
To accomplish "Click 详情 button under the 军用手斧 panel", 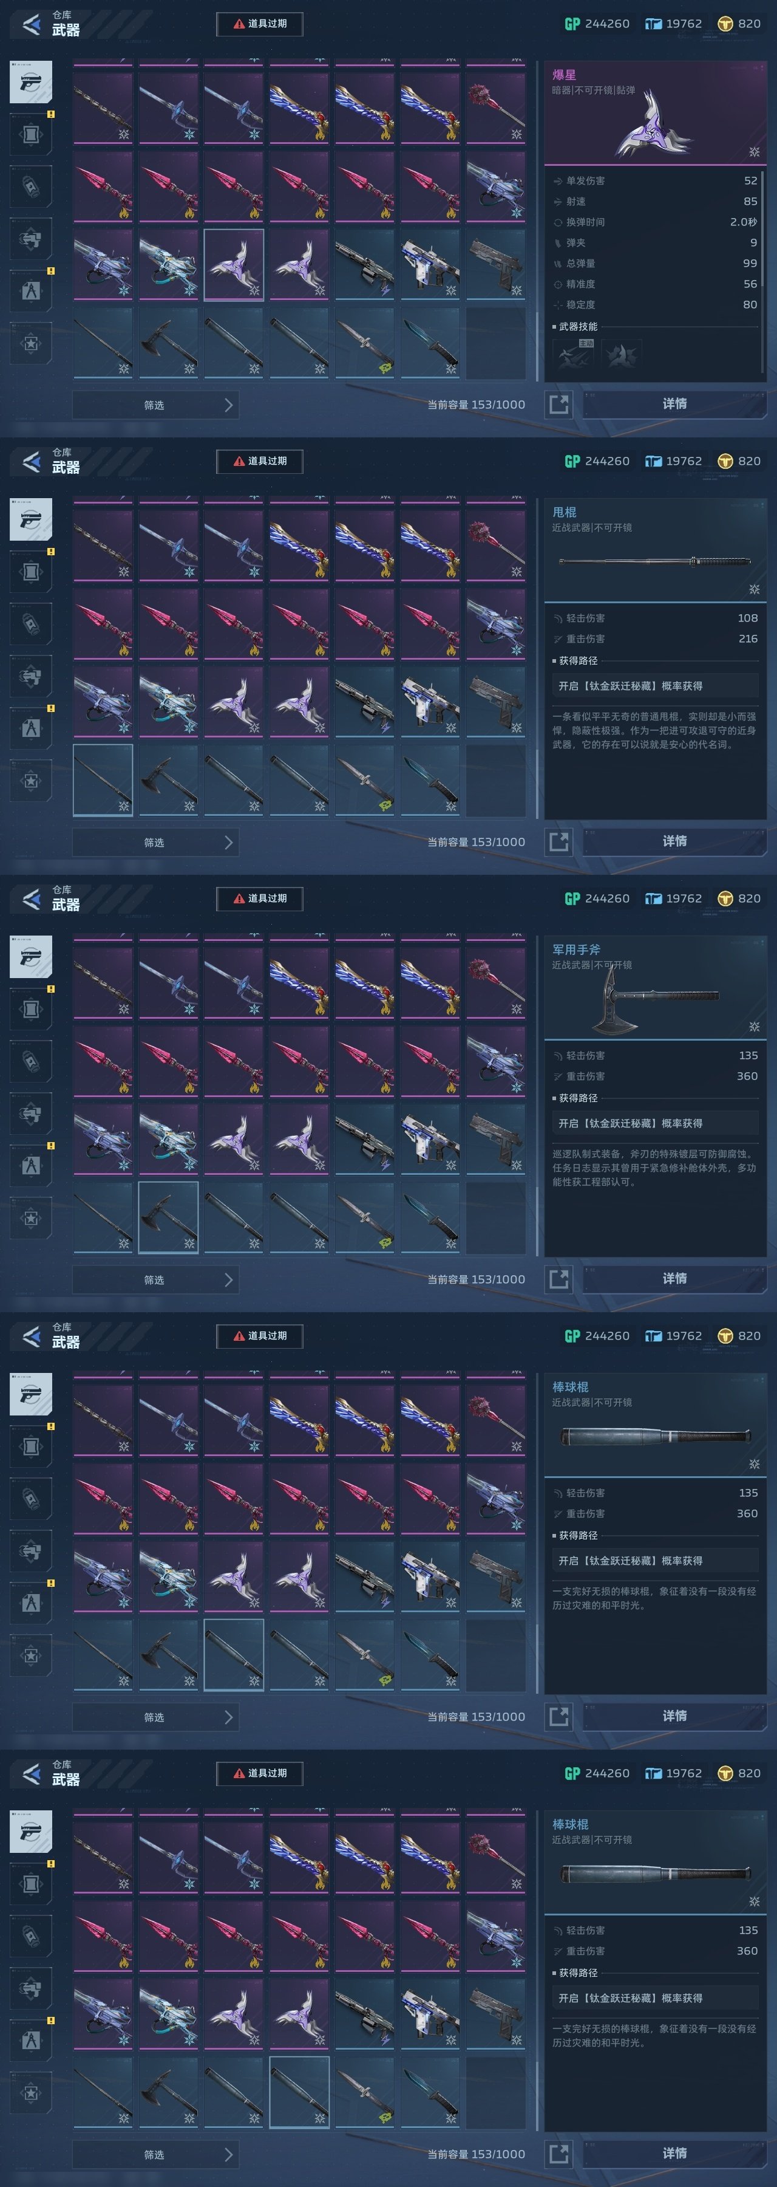I will pos(674,1279).
